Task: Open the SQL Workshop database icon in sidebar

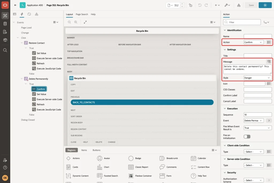Action: tap(5, 24)
